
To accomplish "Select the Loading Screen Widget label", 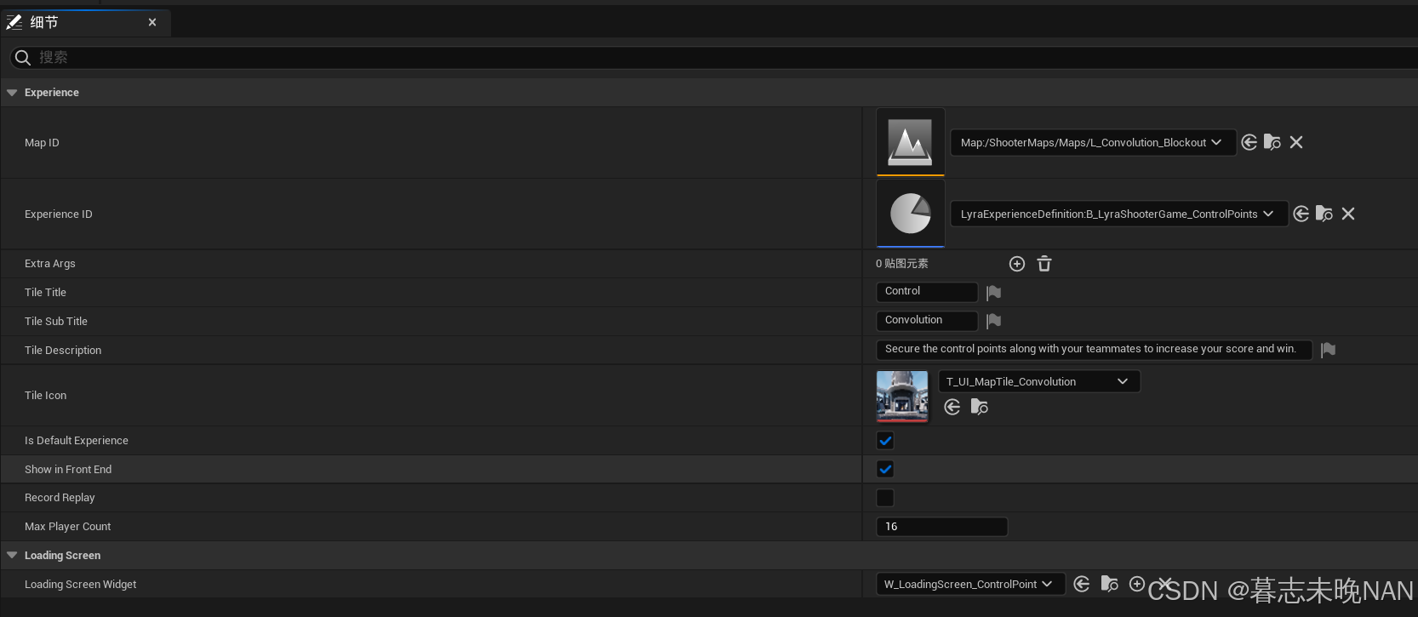I will [81, 585].
